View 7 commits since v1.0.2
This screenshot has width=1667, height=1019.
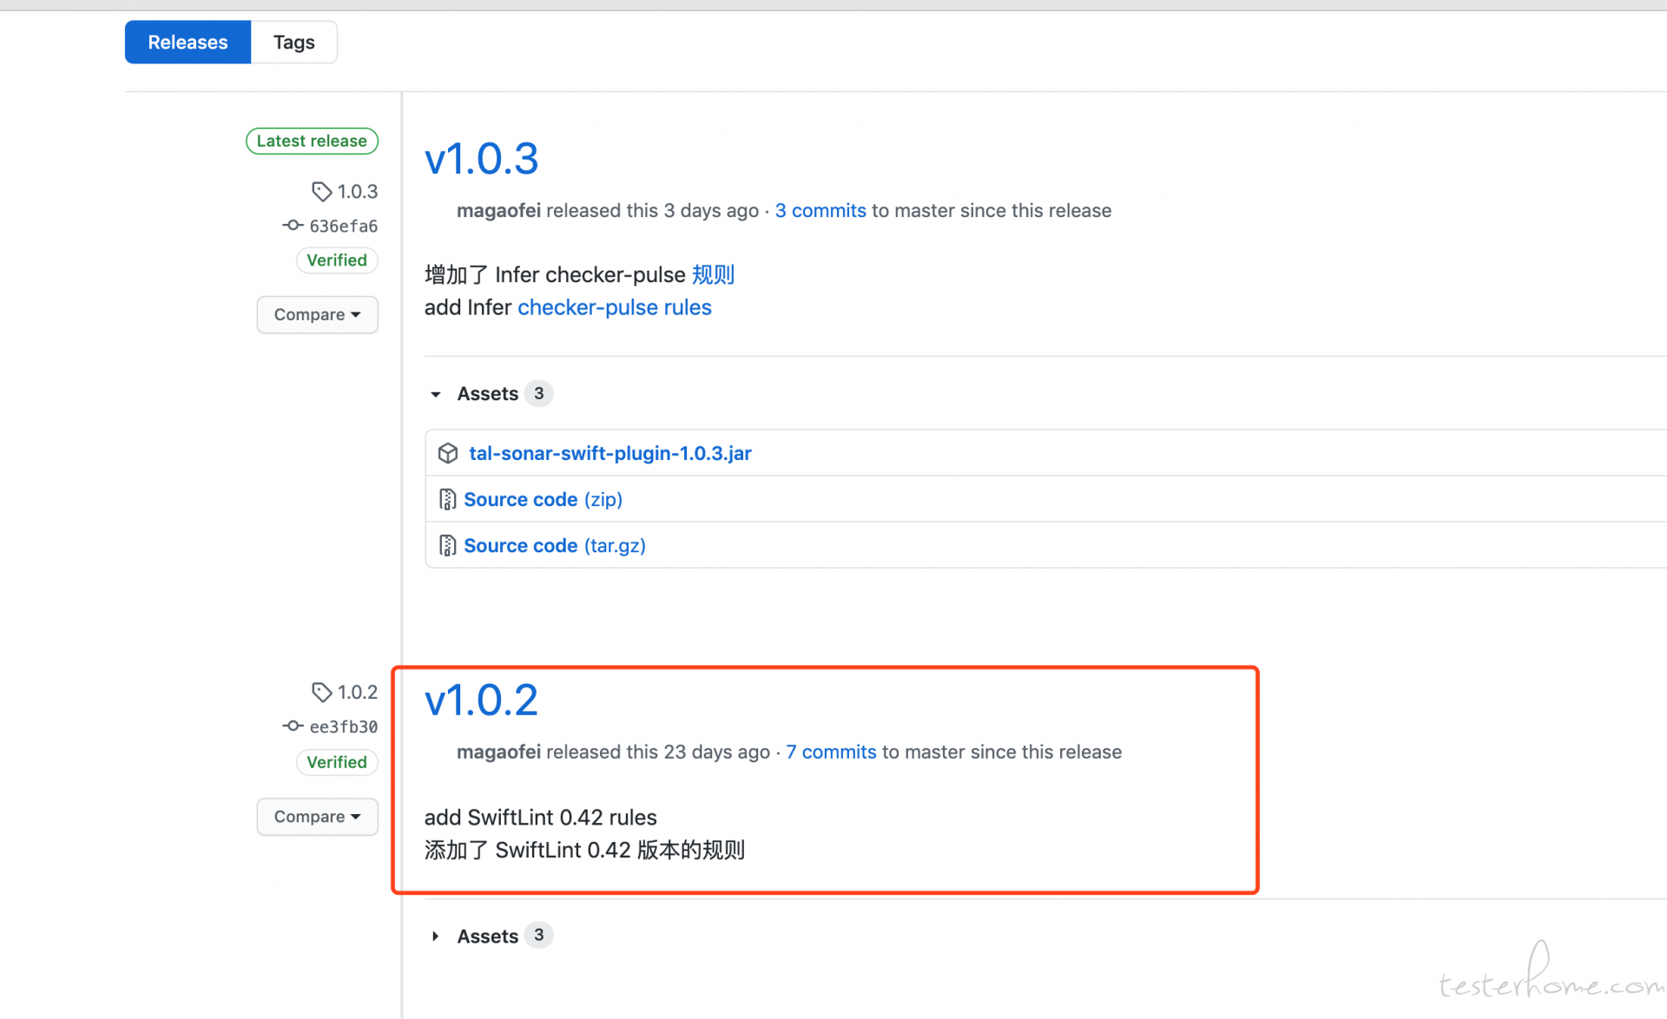pyautogui.click(x=831, y=753)
